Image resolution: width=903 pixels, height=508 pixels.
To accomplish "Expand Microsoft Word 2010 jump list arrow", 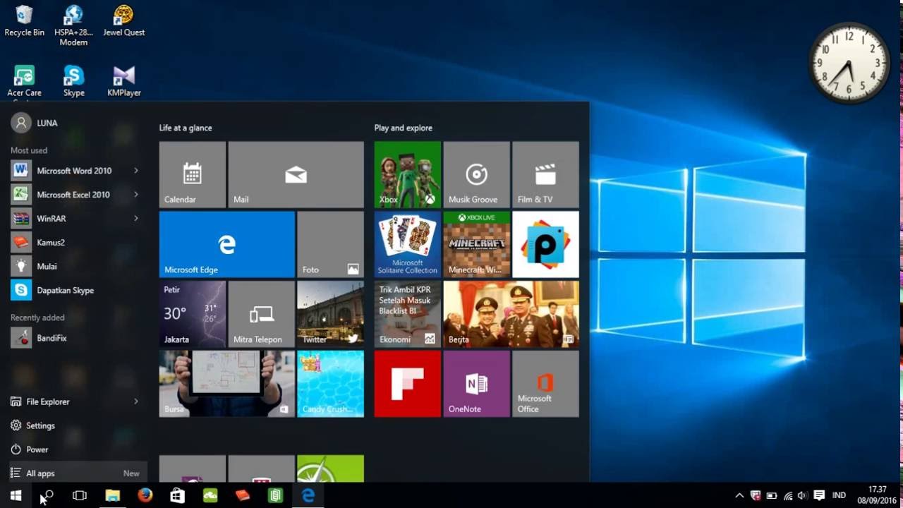I will (136, 171).
